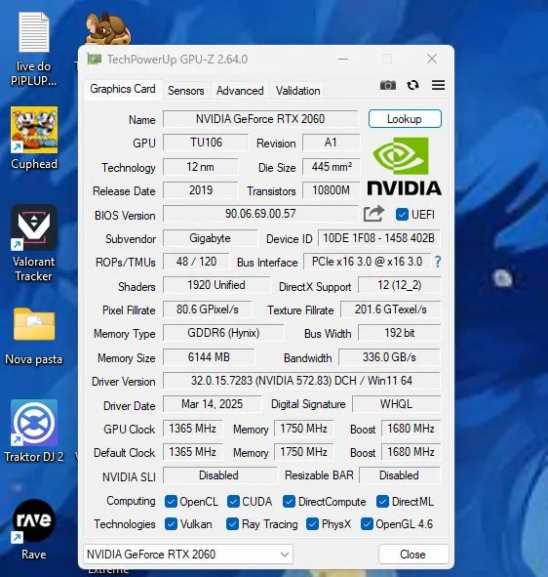The image size is (548, 577).
Task: Select the live do PIPLUP text file
Action: point(34,49)
